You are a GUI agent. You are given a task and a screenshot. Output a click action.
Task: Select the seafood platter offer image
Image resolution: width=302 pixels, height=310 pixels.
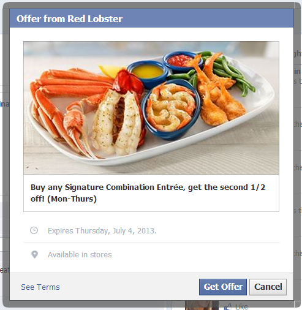[x=151, y=108]
